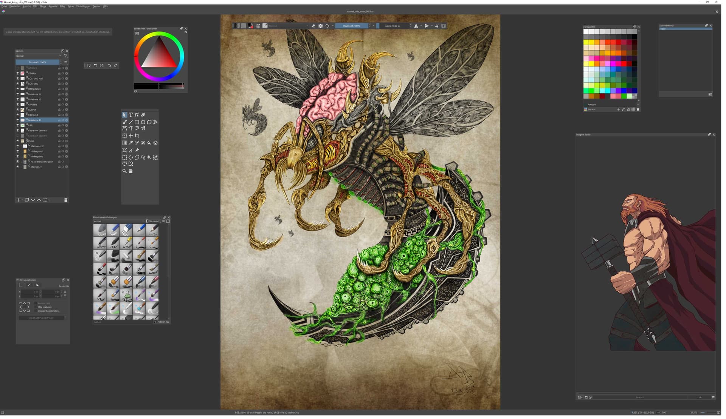The width and height of the screenshot is (726, 419).
Task: Click the Freehand brush tool
Action: click(x=124, y=123)
